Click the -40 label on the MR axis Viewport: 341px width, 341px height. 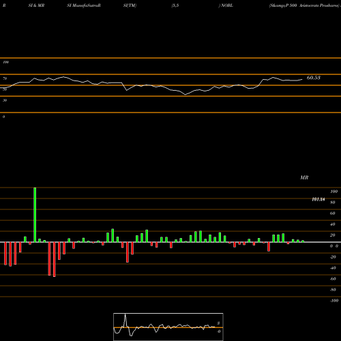pos(333,268)
